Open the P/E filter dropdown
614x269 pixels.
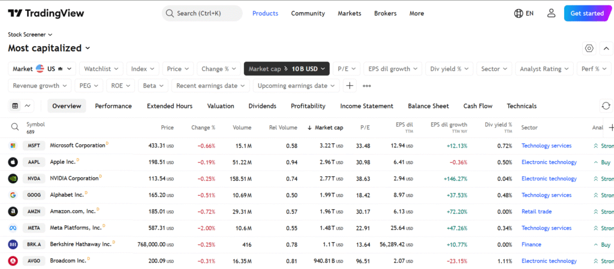point(347,69)
